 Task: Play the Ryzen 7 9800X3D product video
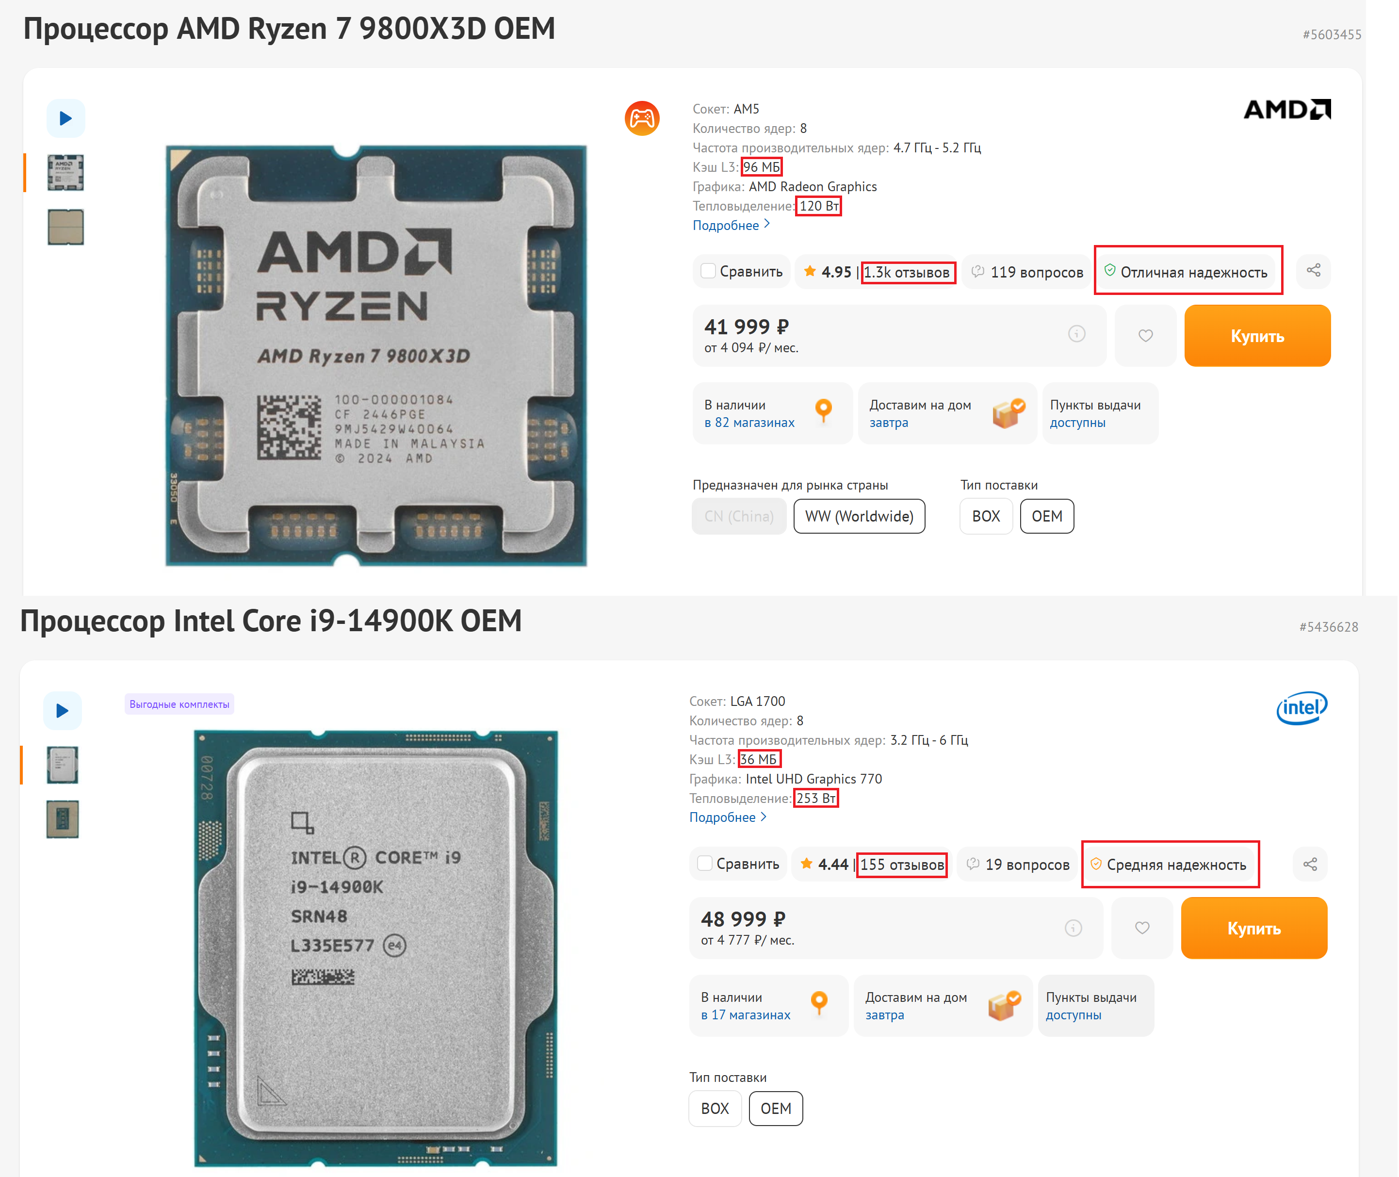pyautogui.click(x=65, y=119)
